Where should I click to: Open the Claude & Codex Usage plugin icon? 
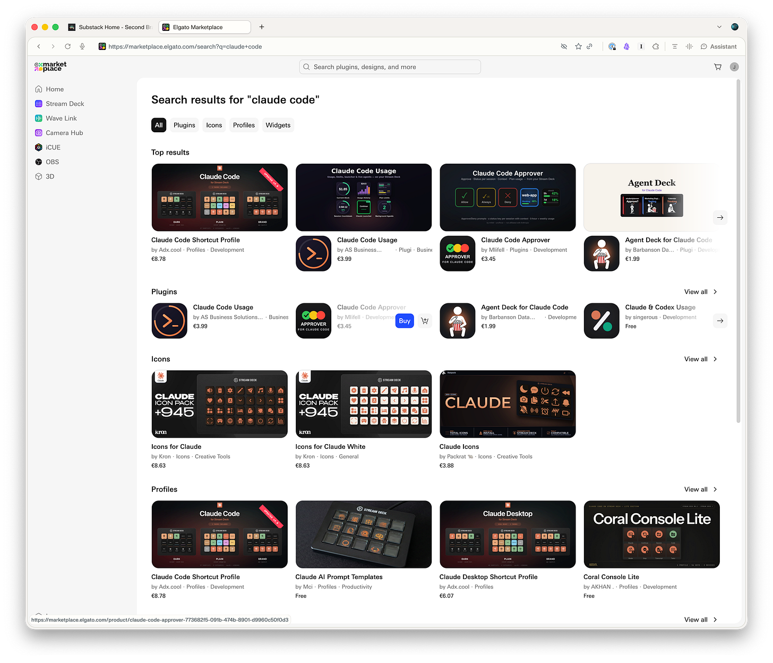click(x=602, y=321)
